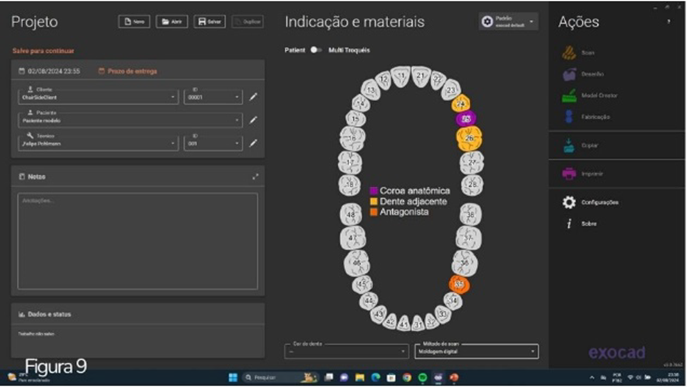The height and width of the screenshot is (387, 687).
Task: Click the Scan action icon
Action: click(568, 53)
